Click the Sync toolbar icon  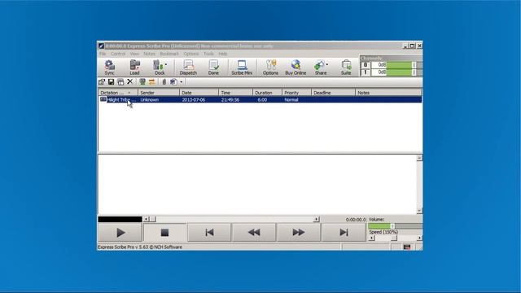pos(109,68)
